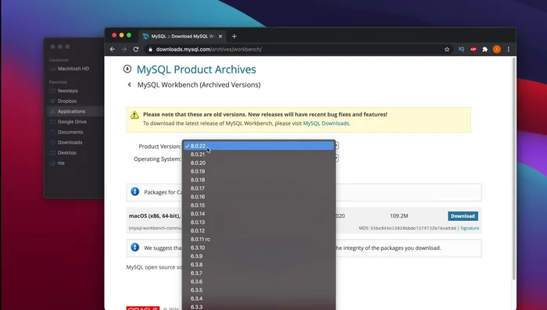Open the ABP adblock extension icon
This screenshot has width=547, height=310.
tap(473, 49)
